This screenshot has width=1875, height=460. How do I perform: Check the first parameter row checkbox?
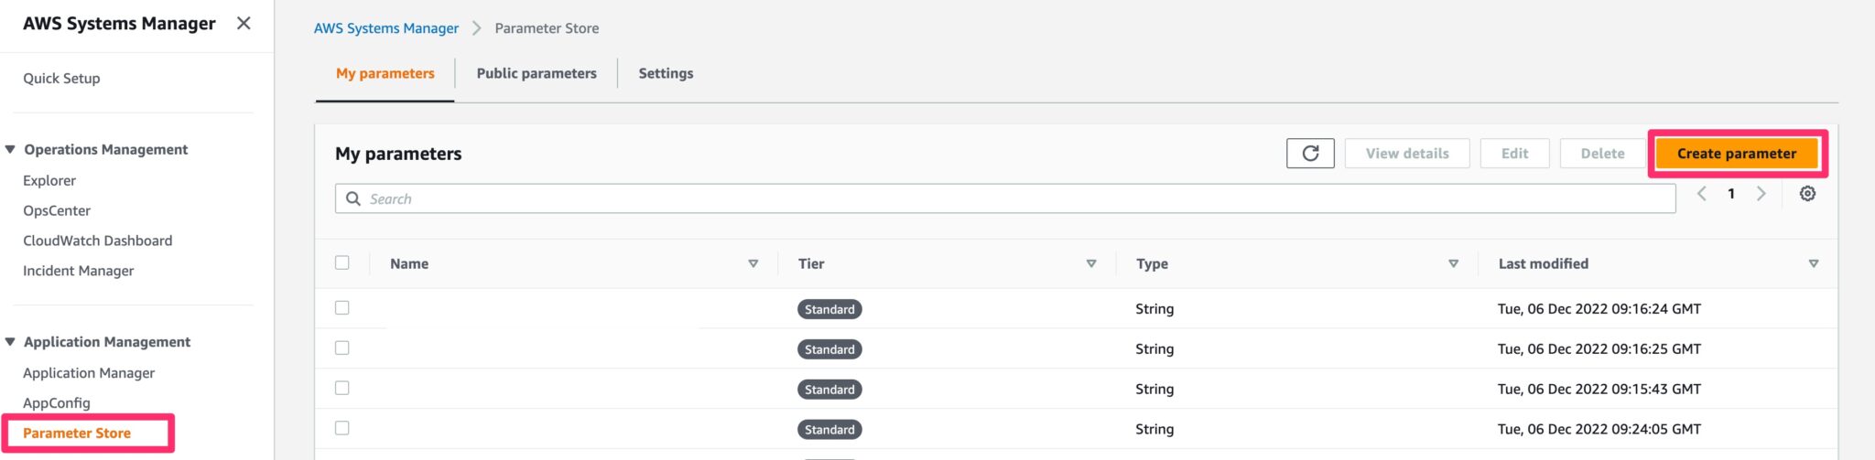(342, 308)
